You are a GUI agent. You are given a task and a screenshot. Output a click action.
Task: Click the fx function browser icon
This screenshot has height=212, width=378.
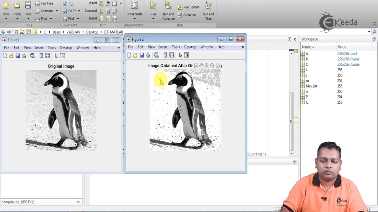[x=108, y=3]
